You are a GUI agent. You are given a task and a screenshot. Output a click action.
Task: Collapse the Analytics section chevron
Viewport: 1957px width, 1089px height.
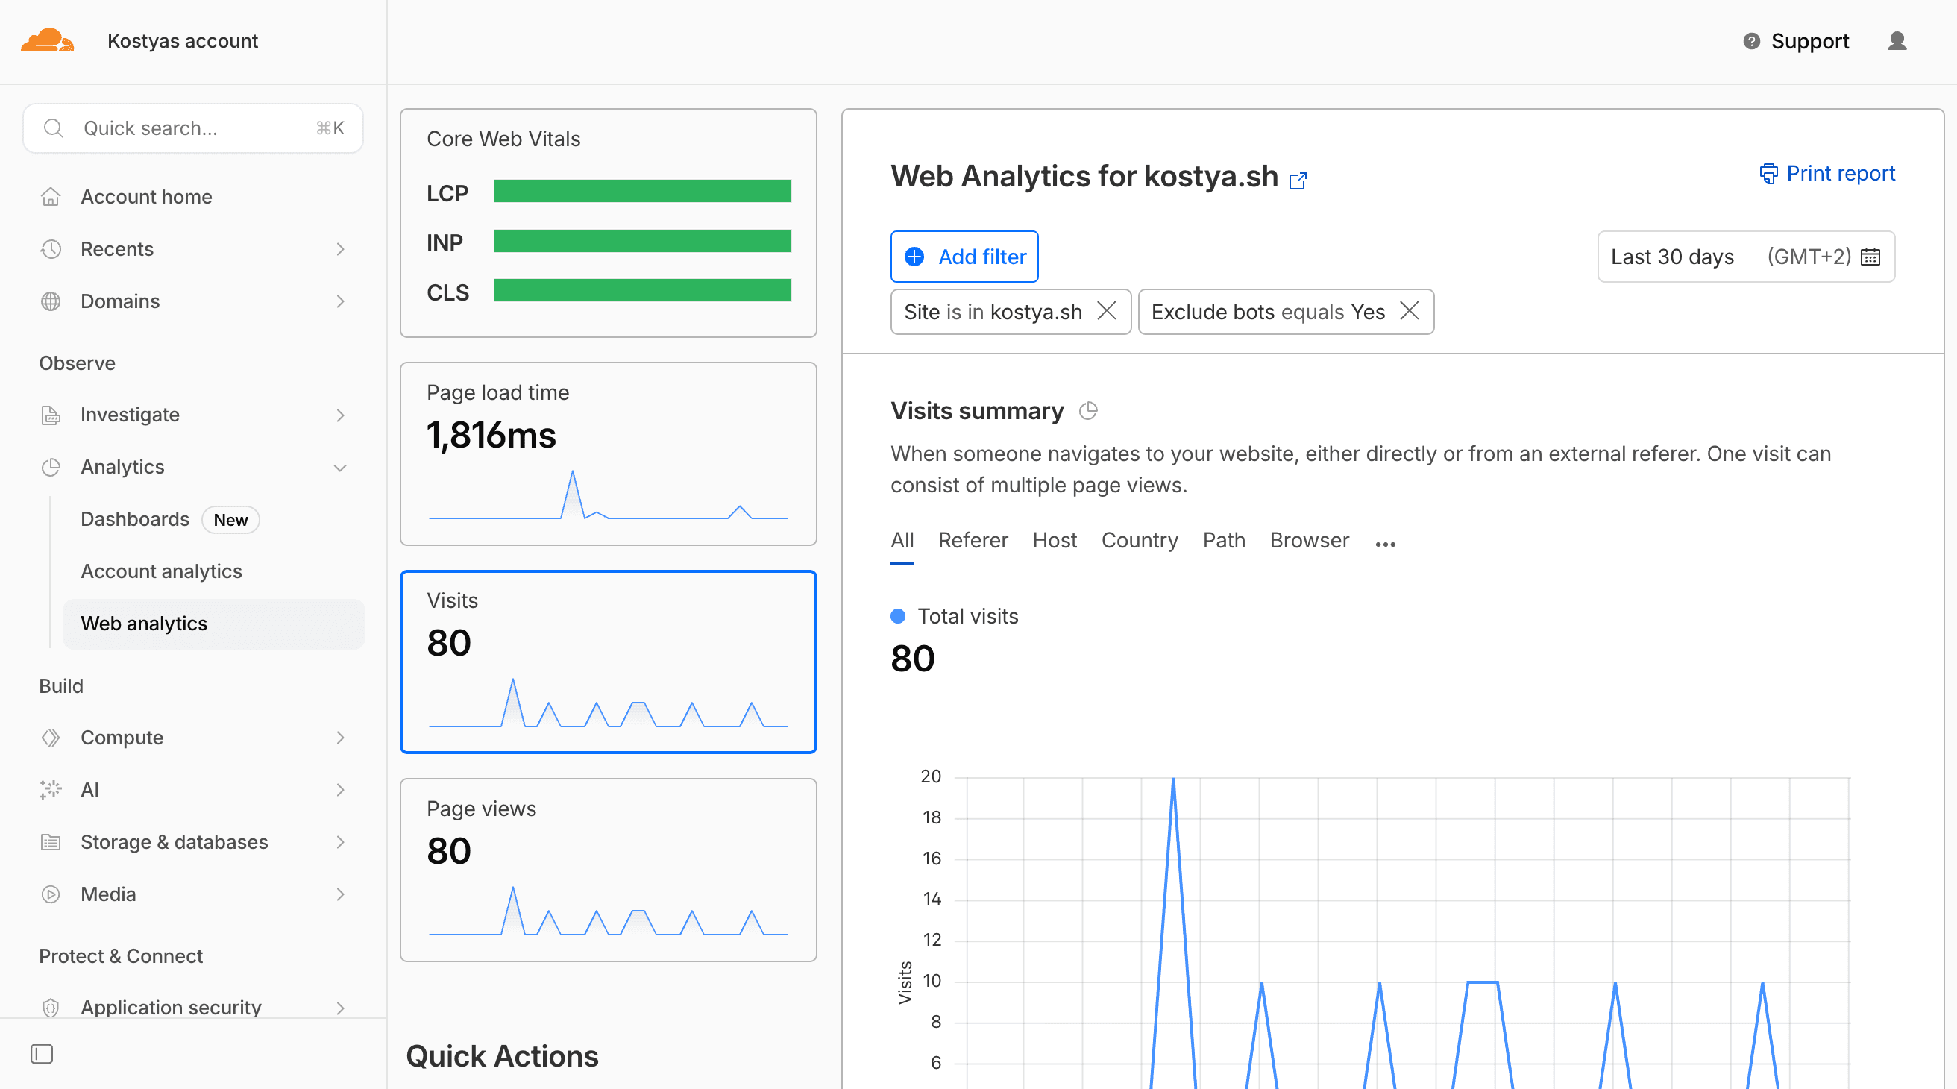(x=340, y=468)
